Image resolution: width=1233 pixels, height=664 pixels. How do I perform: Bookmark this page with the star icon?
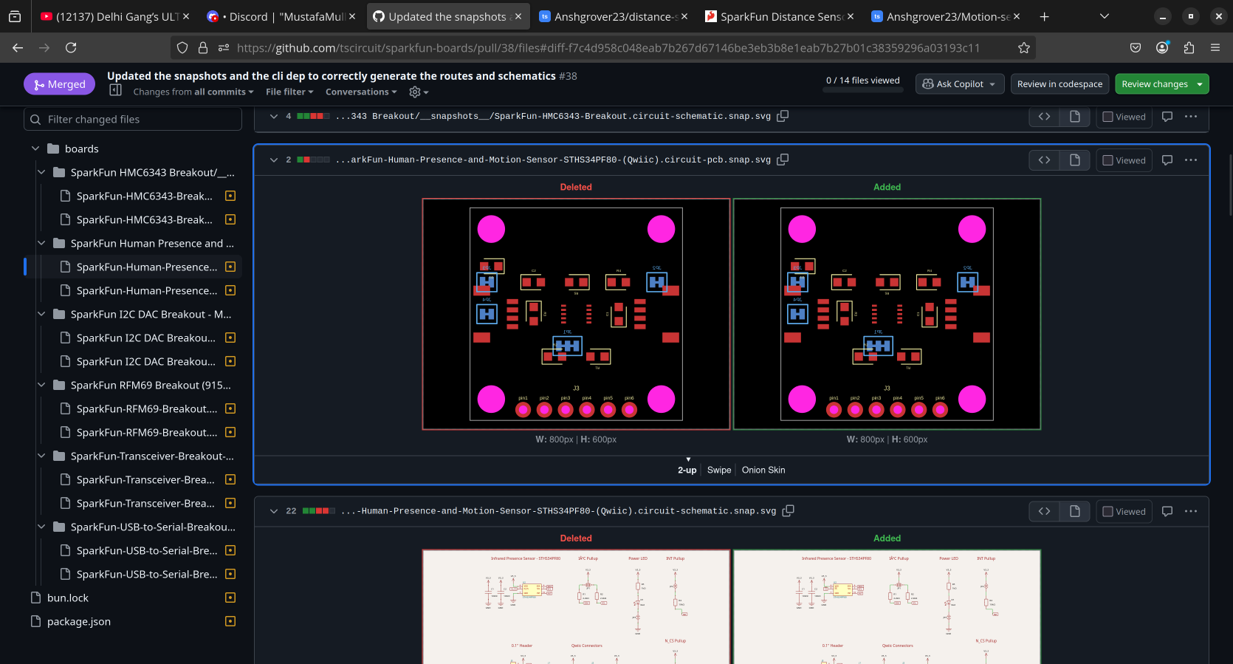[x=1024, y=47]
